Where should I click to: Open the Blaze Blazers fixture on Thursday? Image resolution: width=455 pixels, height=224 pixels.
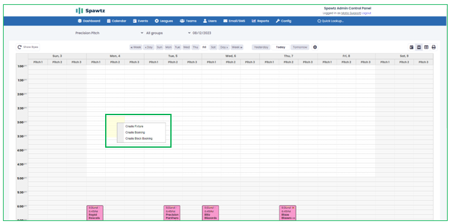[x=288, y=213]
